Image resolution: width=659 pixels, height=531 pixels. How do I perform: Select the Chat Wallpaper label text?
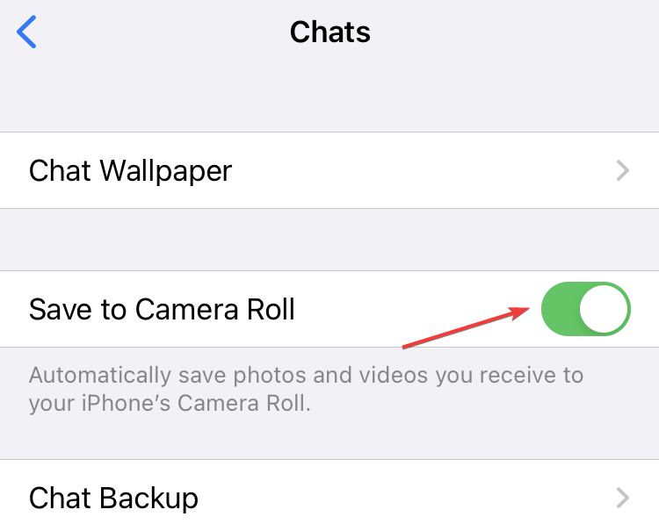[130, 171]
